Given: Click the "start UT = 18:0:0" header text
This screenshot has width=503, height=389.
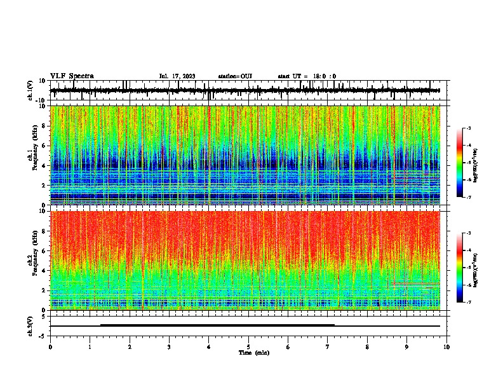Looking at the screenshot, I should 307,76.
